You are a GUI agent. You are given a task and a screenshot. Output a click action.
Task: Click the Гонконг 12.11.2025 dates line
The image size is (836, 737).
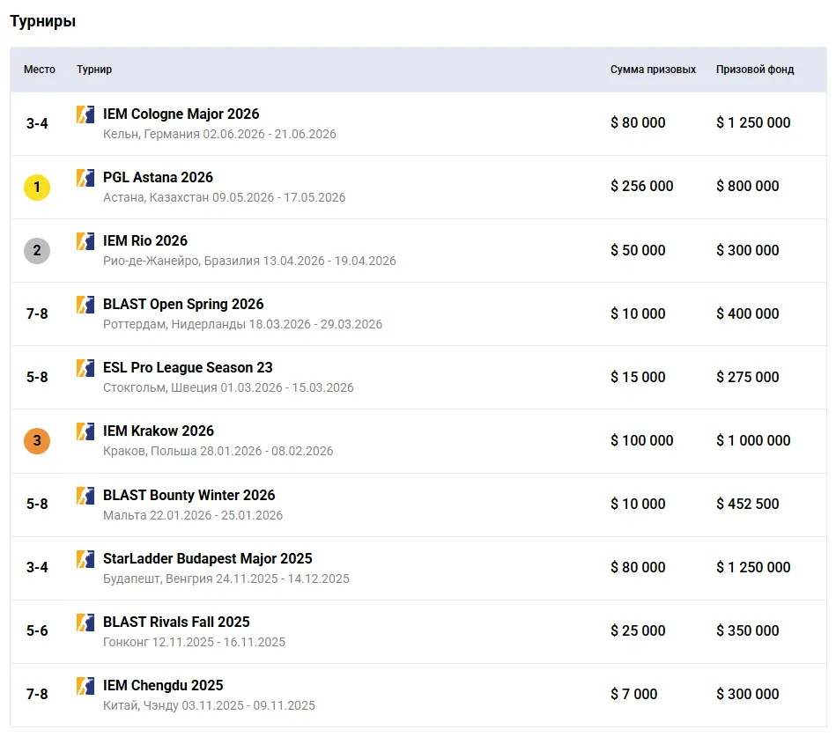pyautogui.click(x=194, y=642)
